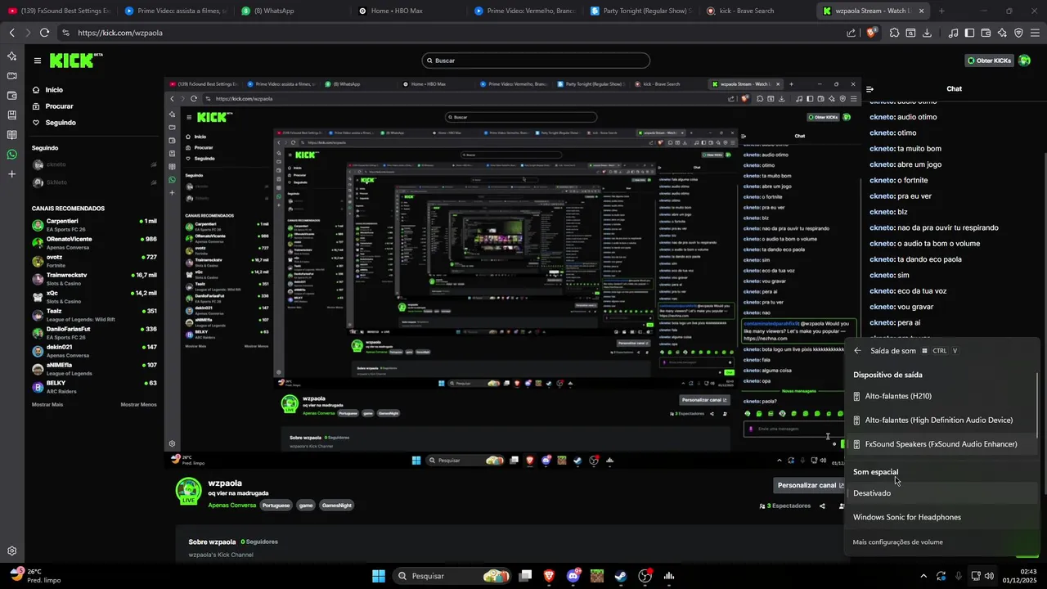Click the Portuguese tag
This screenshot has height=589, width=1047.
click(276, 506)
